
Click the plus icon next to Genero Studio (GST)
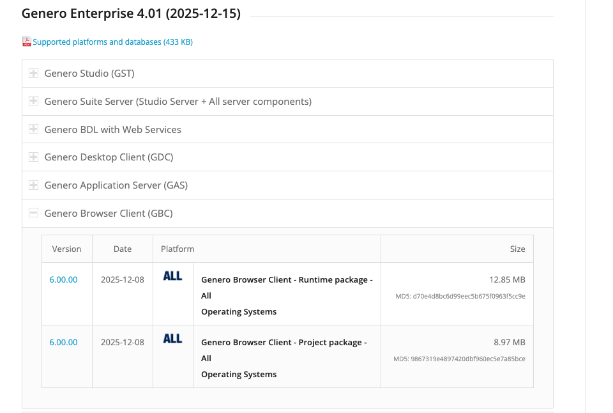tap(33, 74)
